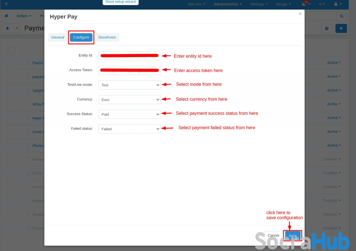The height and width of the screenshot is (251, 356).
Task: Open the Paytm payment method
Action: click(x=38, y=63)
